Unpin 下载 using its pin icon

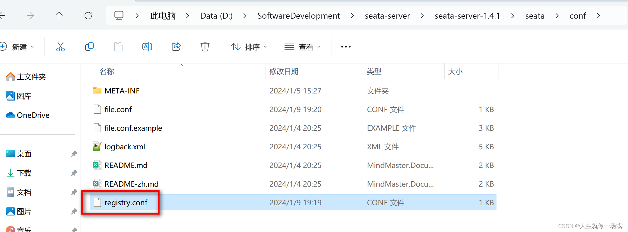pyautogui.click(x=74, y=173)
